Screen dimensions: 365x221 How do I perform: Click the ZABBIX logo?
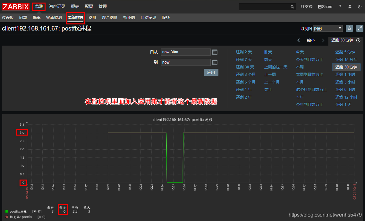(16, 7)
